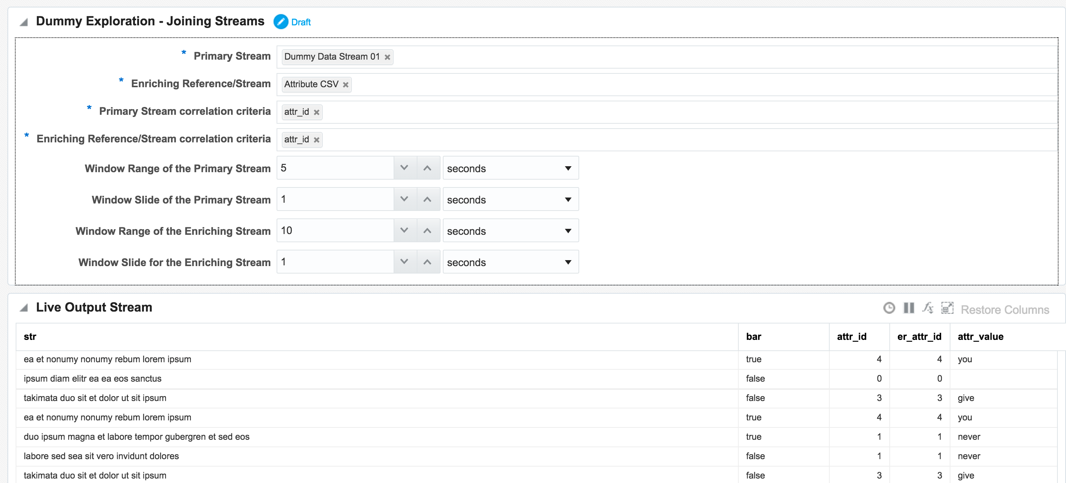Click the detach table icon
The height and width of the screenshot is (483, 1066).
point(947,308)
